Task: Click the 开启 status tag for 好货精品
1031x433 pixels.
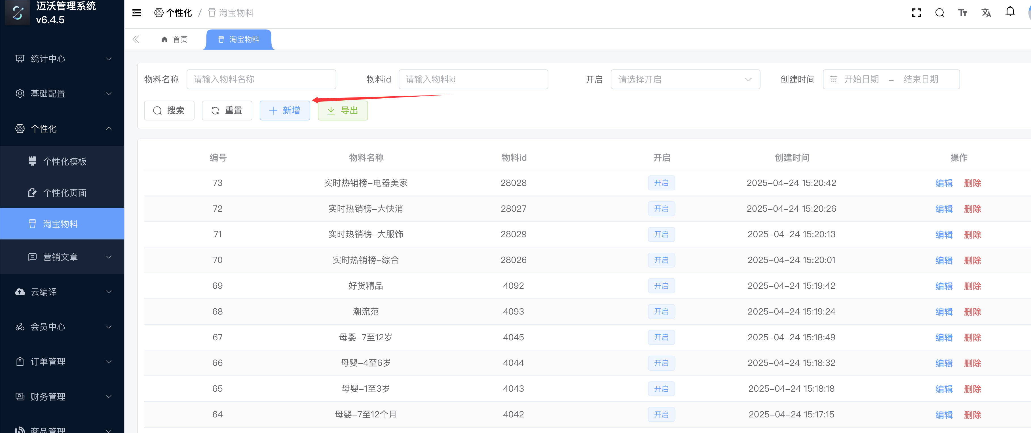Action: 661,286
